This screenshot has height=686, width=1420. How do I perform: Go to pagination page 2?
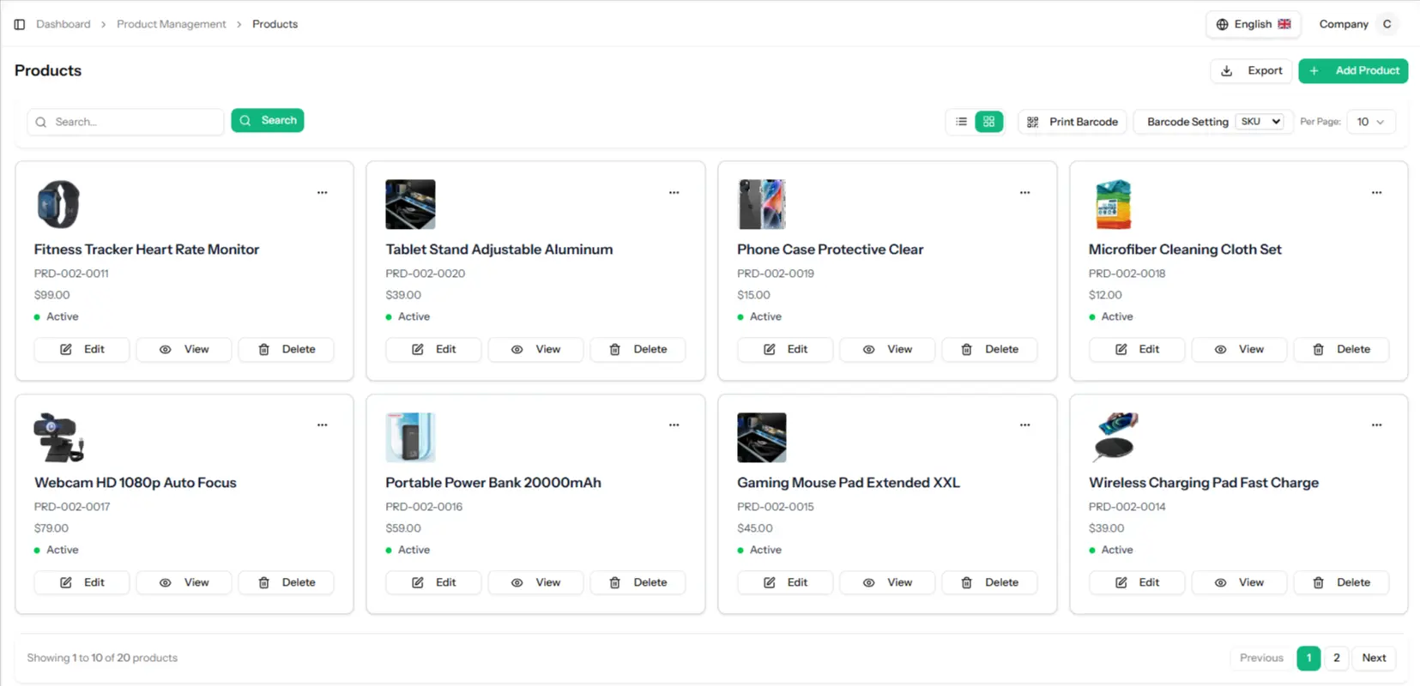[x=1336, y=658]
